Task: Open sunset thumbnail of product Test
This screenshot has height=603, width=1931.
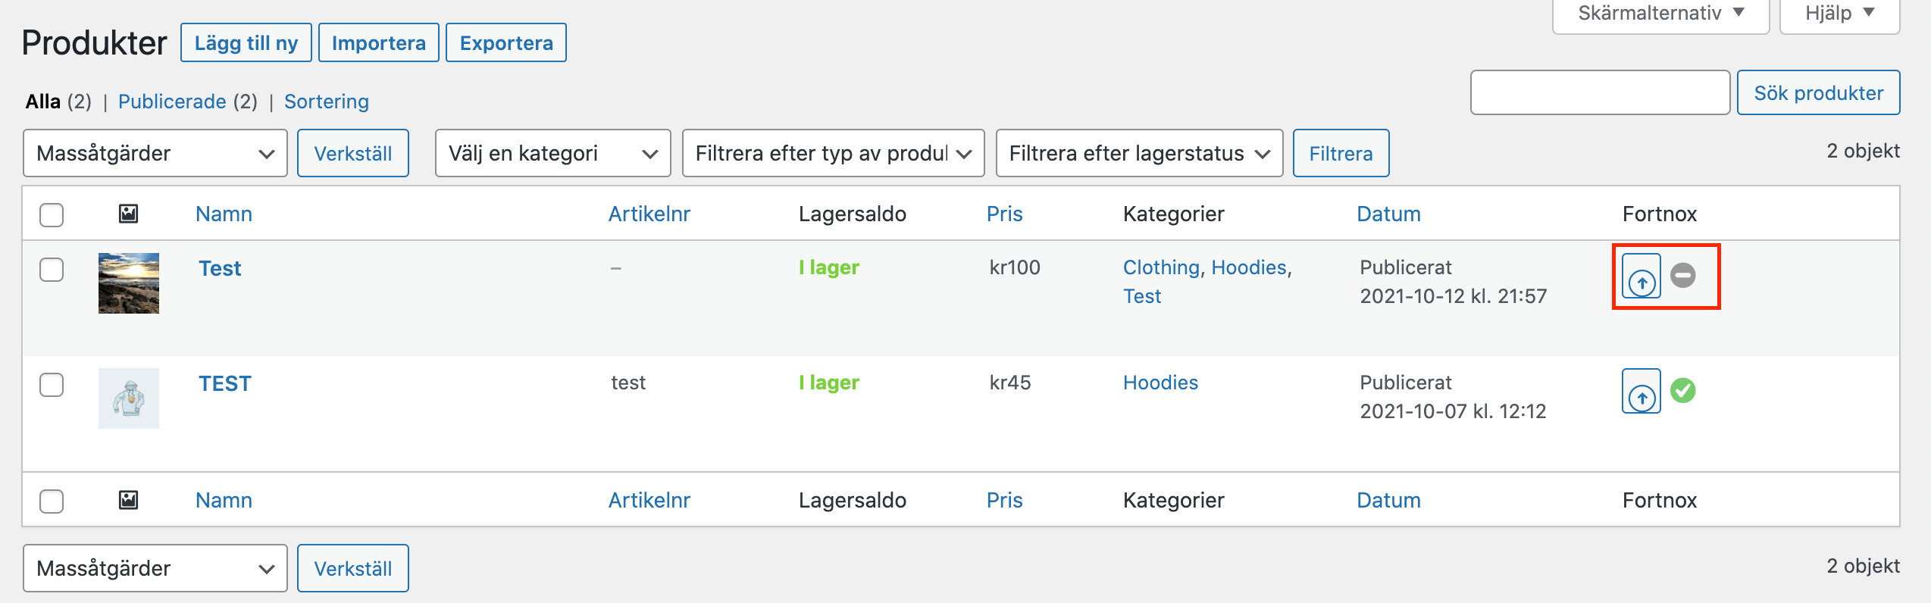Action: click(x=129, y=283)
